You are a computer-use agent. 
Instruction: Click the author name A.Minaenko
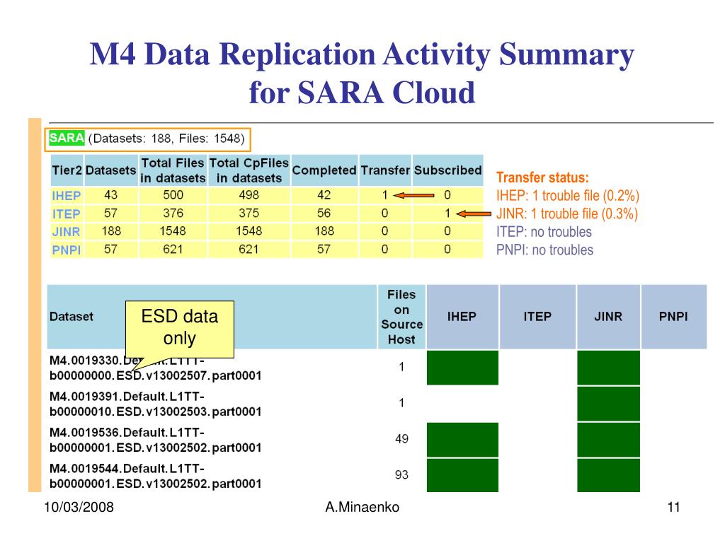point(362,507)
